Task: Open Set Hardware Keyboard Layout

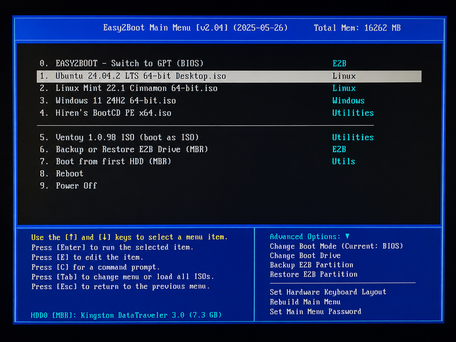Action: click(x=328, y=292)
